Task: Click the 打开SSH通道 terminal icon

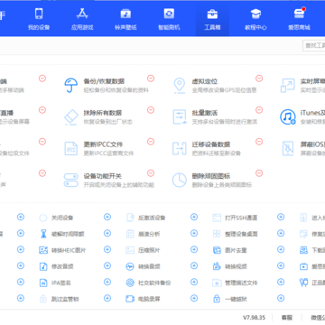Action: 217,218
